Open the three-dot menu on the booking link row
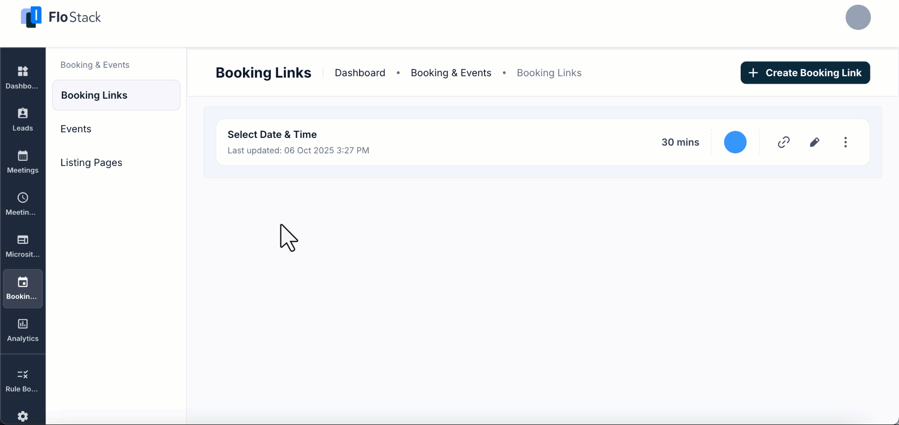899x425 pixels. point(846,142)
